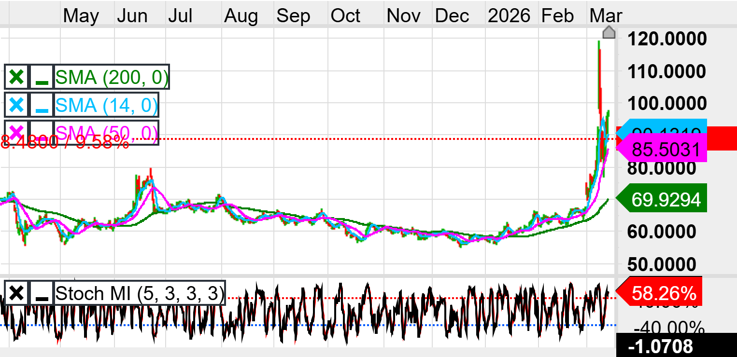Open Stoch MI (5, 3, 3, 3) settings label
This screenshot has width=737, height=357.
[139, 293]
